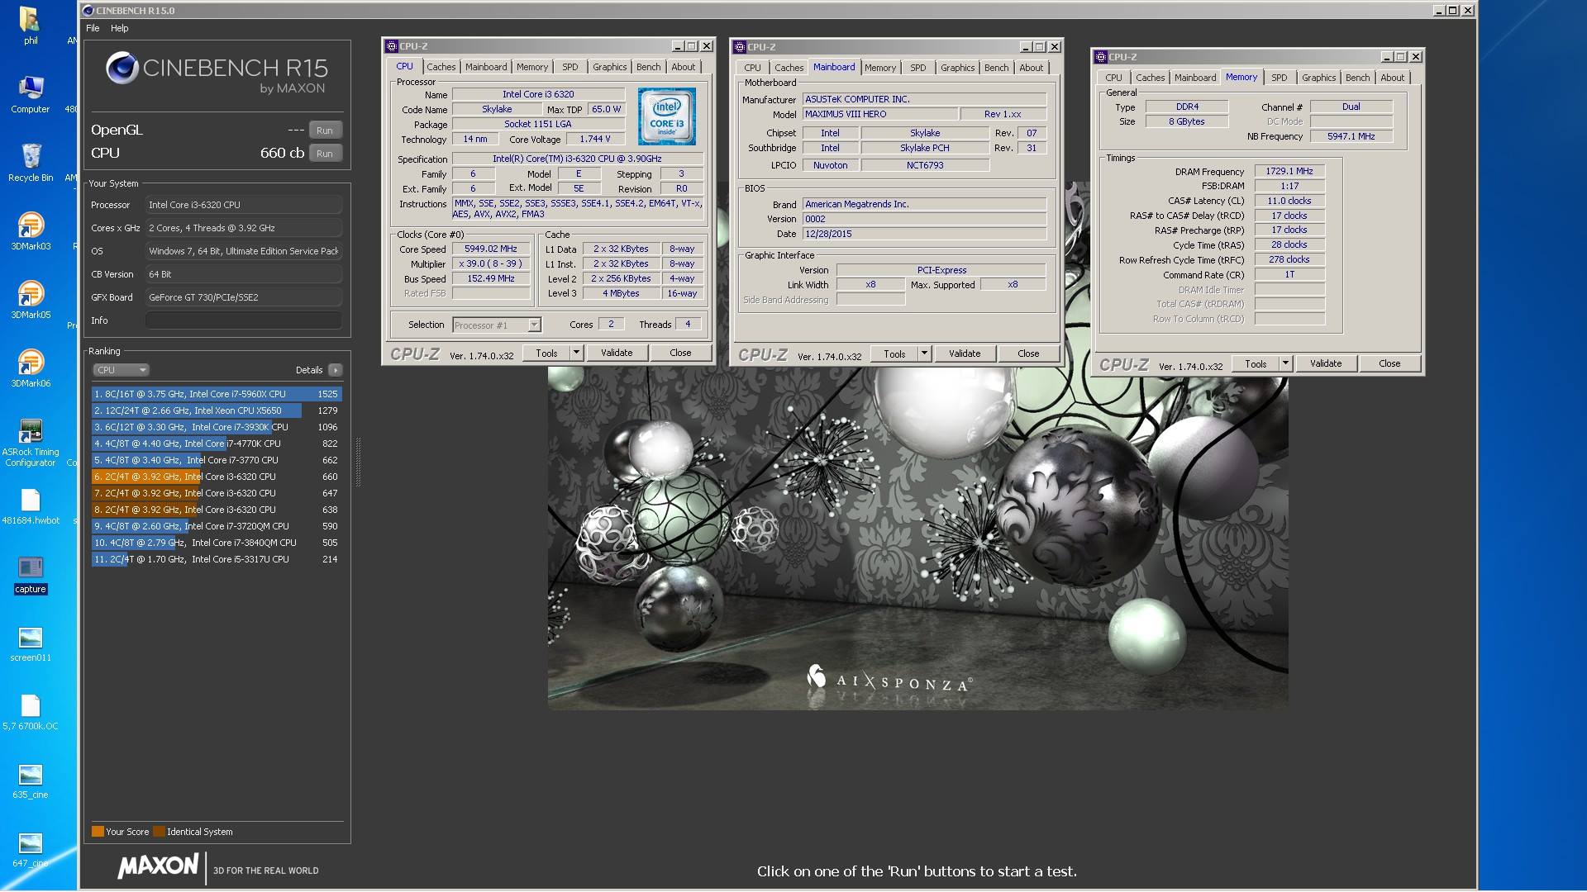Screen dimensions: 1587x892
Task: Click the CPU-Z Validate button right window
Action: click(1324, 363)
